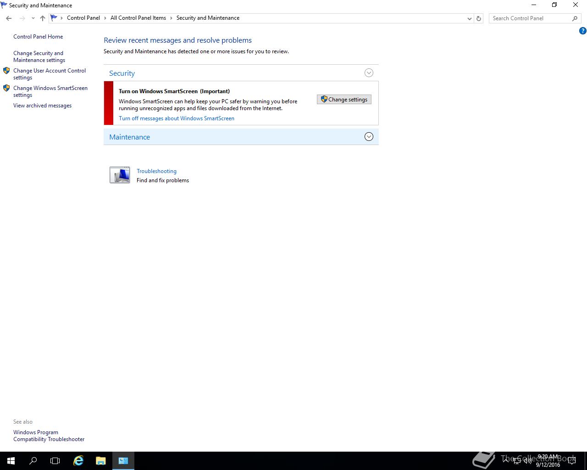Open taskbar Search
The height and width of the screenshot is (470, 587).
click(x=33, y=461)
